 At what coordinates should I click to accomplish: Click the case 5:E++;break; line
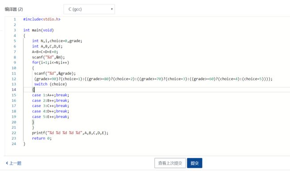pos(50,117)
